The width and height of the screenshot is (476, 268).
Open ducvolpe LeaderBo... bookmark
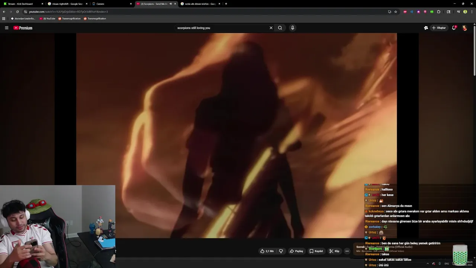point(23,19)
